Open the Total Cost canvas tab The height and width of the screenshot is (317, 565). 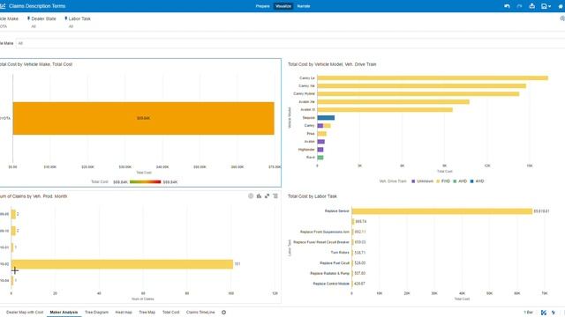point(170,313)
